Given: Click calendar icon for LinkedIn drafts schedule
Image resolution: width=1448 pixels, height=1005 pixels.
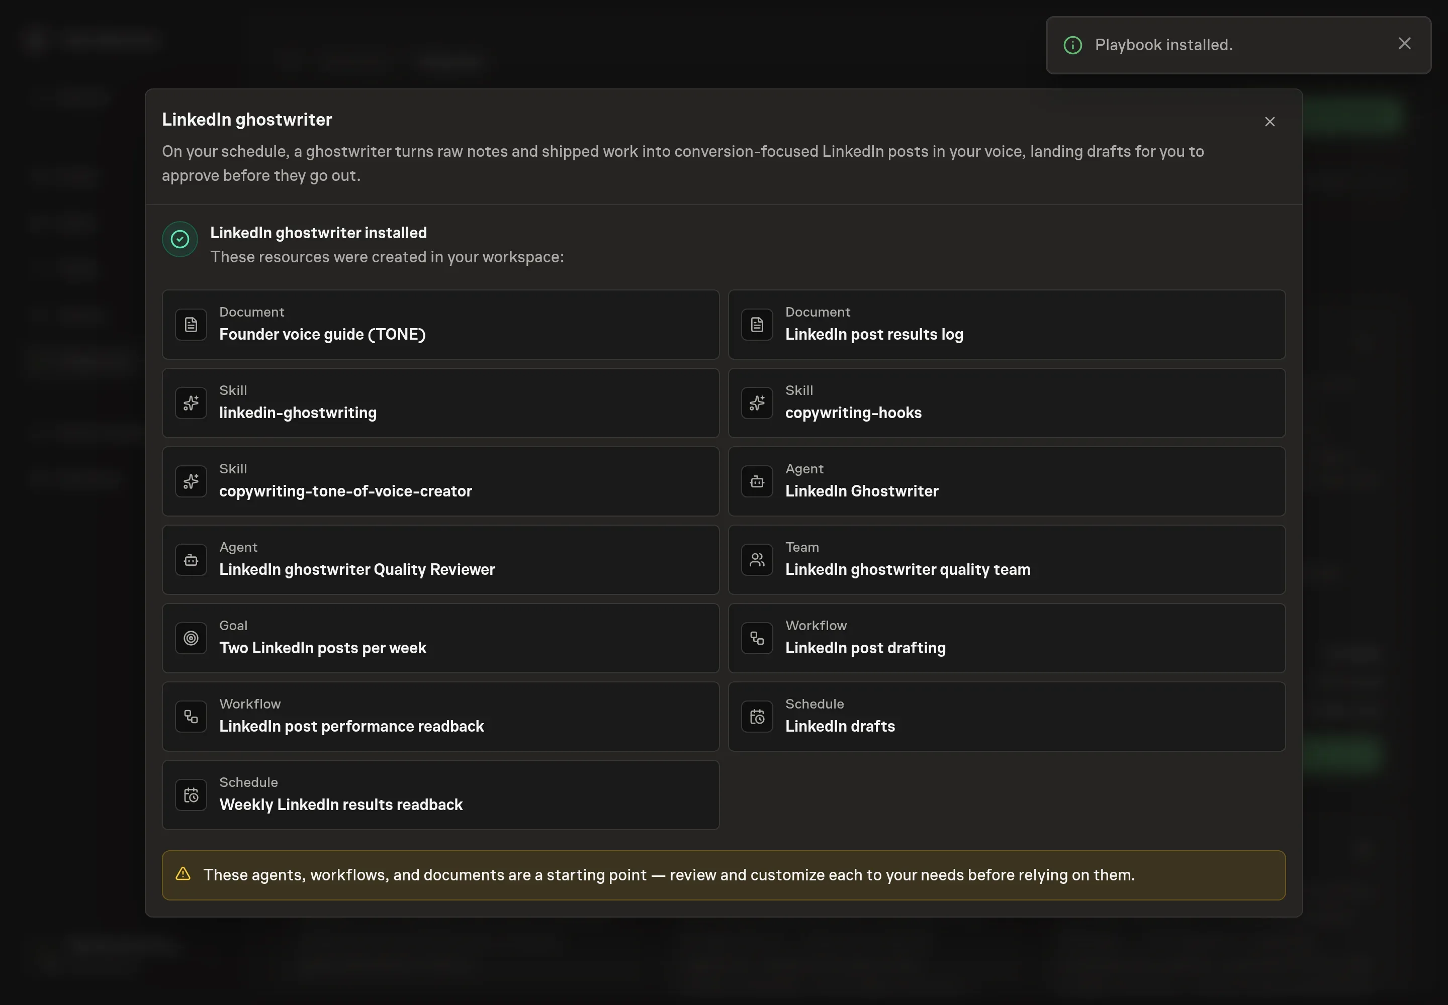Looking at the screenshot, I should (757, 717).
